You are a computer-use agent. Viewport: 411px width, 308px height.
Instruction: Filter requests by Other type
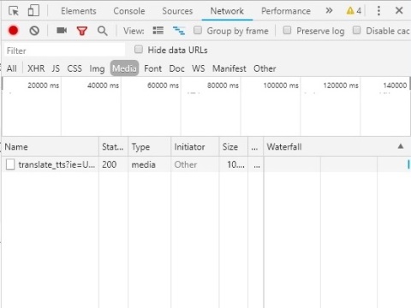tap(265, 68)
